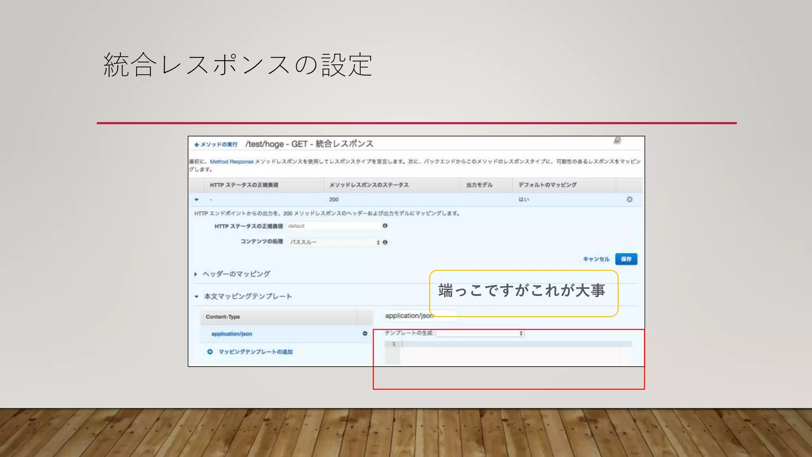The image size is (812, 457).
Task: Click the キャンセル link
Action: click(596, 259)
